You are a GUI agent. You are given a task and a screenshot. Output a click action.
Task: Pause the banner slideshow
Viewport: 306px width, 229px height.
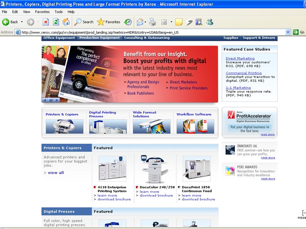click(x=51, y=100)
